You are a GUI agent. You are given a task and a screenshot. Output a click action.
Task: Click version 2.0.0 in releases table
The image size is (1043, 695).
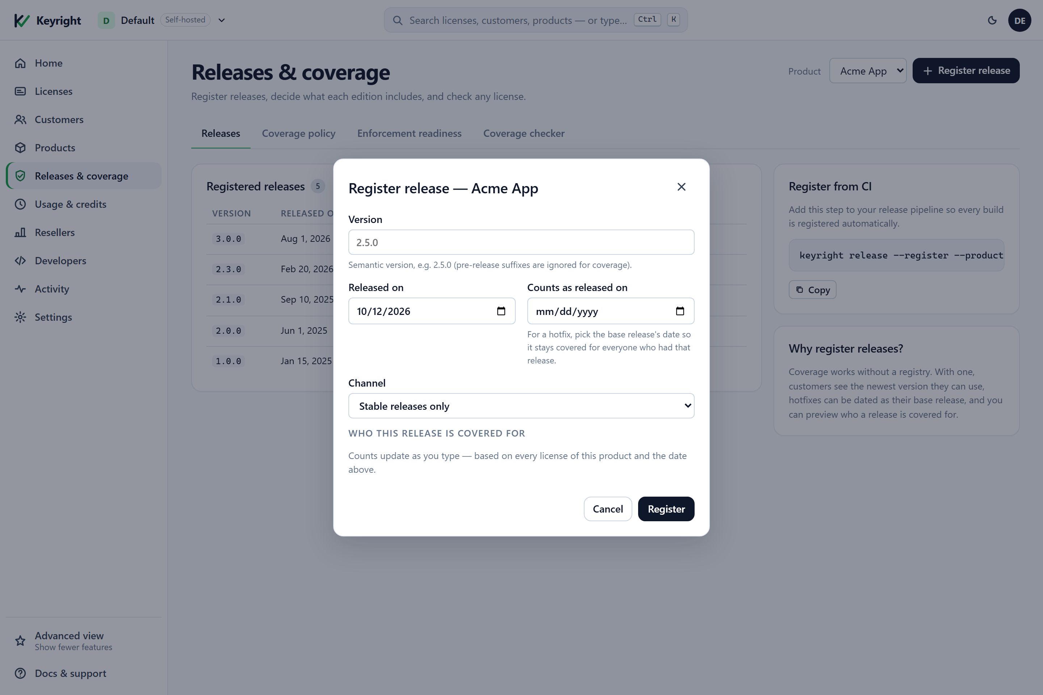tap(229, 331)
